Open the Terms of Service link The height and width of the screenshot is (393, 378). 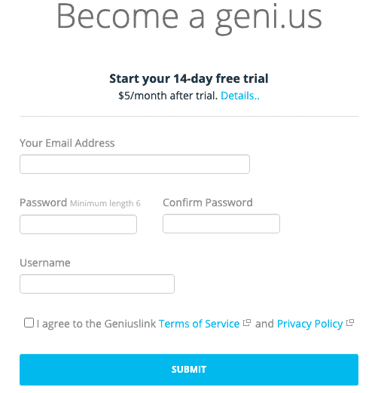pyautogui.click(x=200, y=324)
